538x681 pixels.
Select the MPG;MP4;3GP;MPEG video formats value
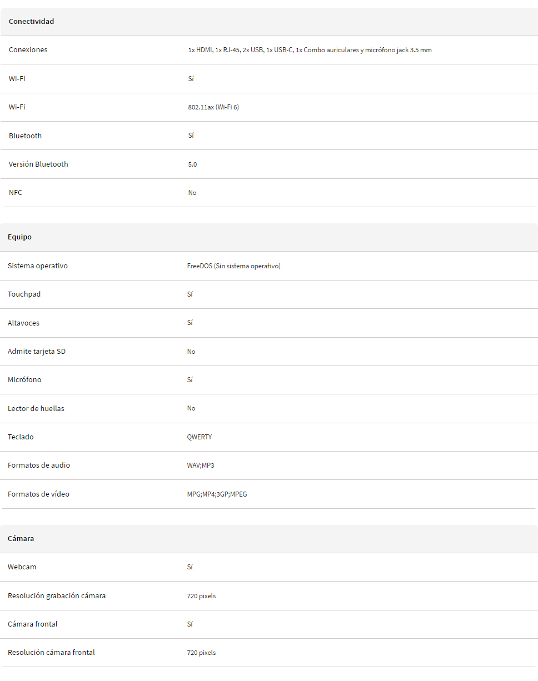217,494
